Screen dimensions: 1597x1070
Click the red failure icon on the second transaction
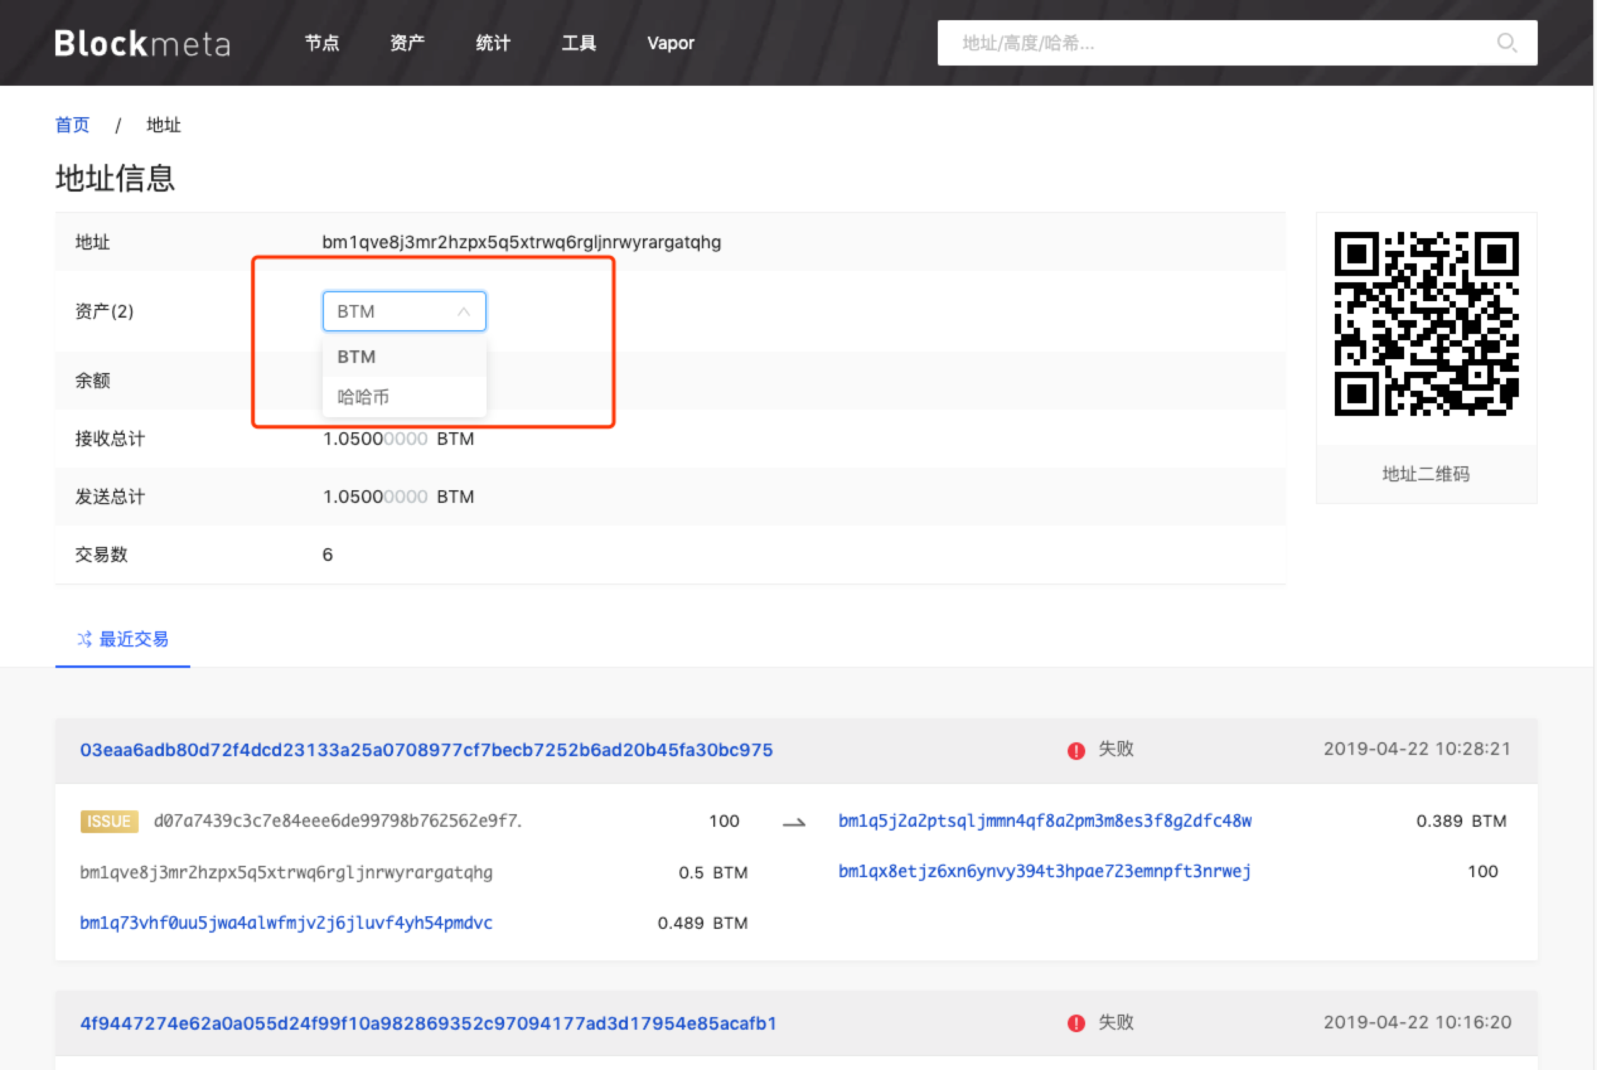click(x=1076, y=1023)
